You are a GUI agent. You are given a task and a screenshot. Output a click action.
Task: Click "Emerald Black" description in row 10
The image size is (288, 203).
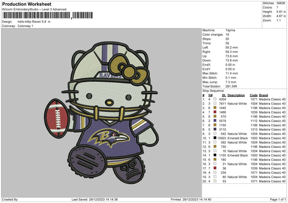238,138
